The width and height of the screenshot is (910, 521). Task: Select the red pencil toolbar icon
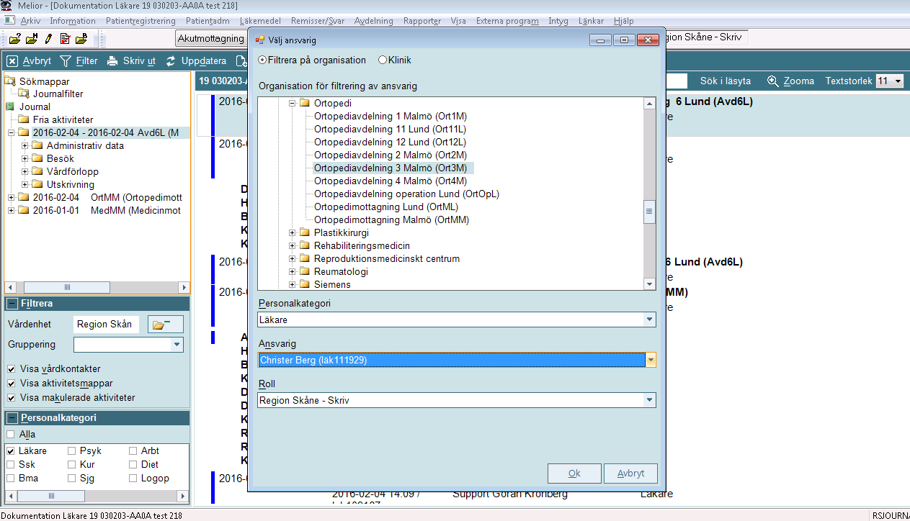point(48,38)
